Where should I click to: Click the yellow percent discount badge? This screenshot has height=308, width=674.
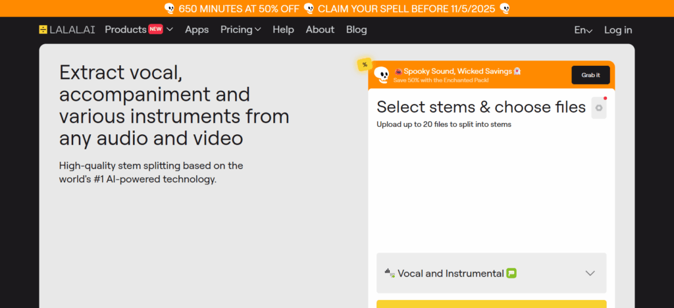pyautogui.click(x=365, y=64)
